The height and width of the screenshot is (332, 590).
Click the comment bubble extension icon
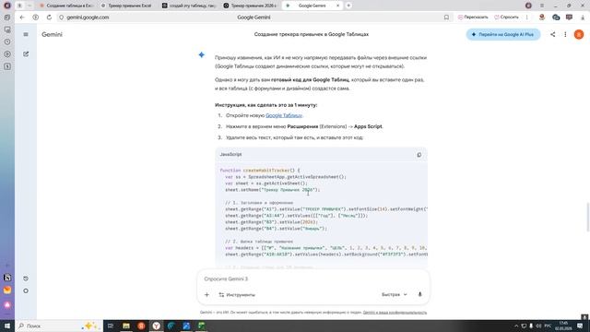(569, 18)
